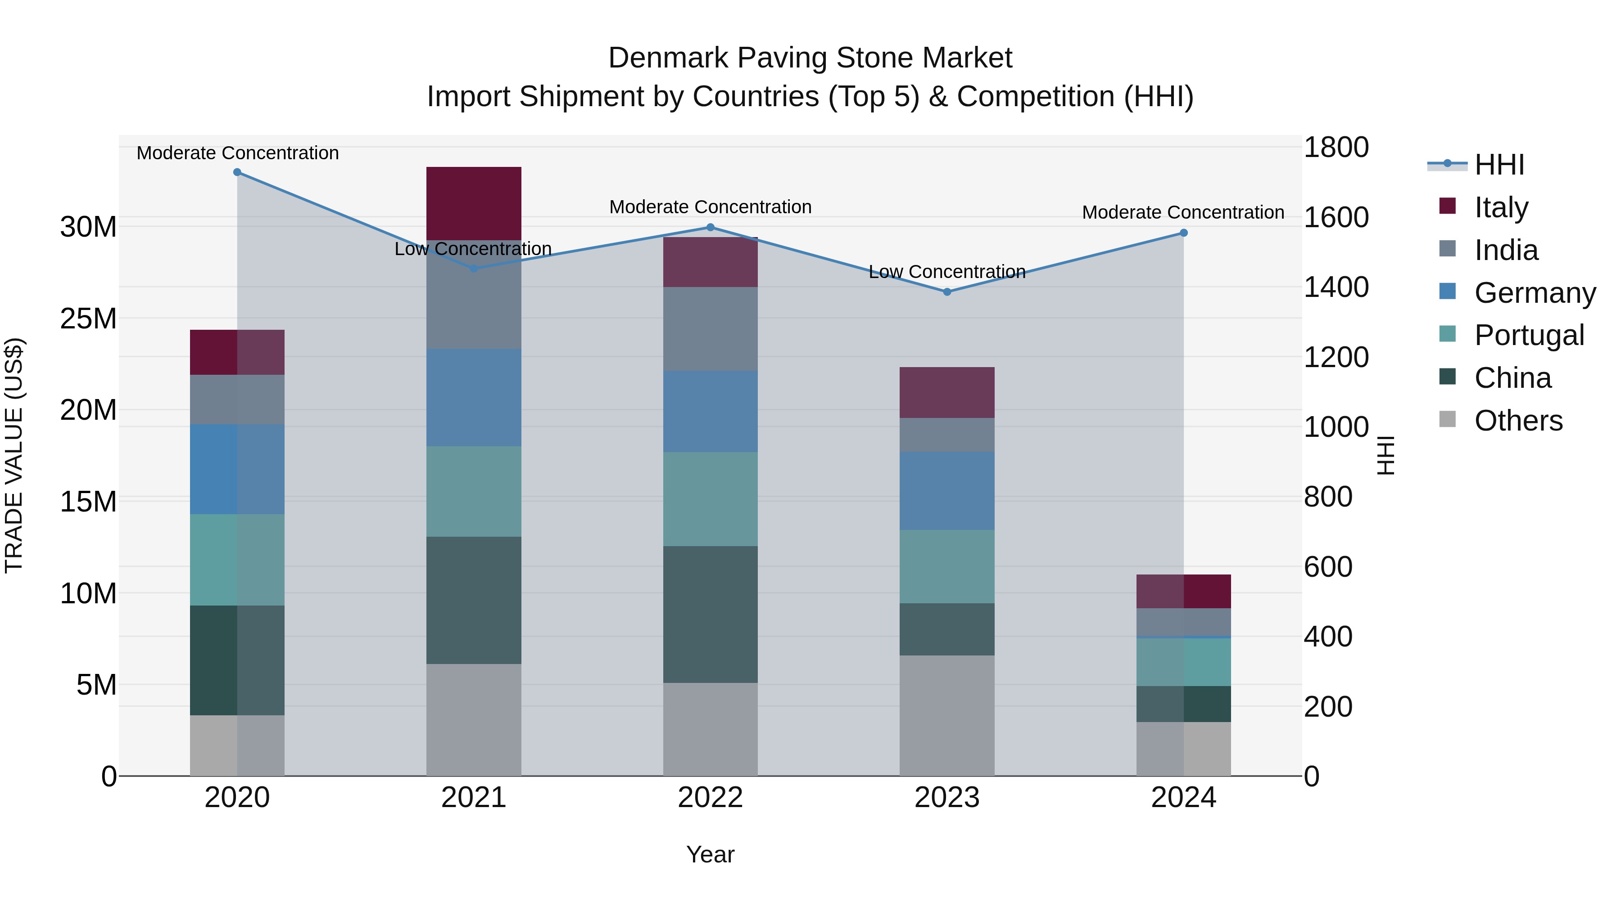Click the China segment of the 2021 bar
Image resolution: width=1621 pixels, height=911 pixels.
(x=474, y=601)
